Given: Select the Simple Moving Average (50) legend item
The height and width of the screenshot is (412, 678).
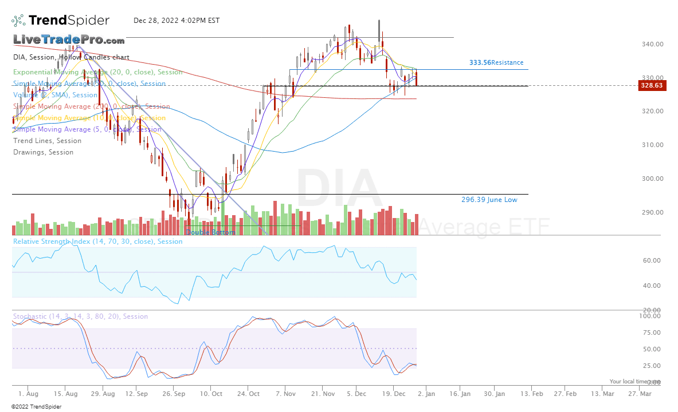Looking at the screenshot, I should coord(89,83).
